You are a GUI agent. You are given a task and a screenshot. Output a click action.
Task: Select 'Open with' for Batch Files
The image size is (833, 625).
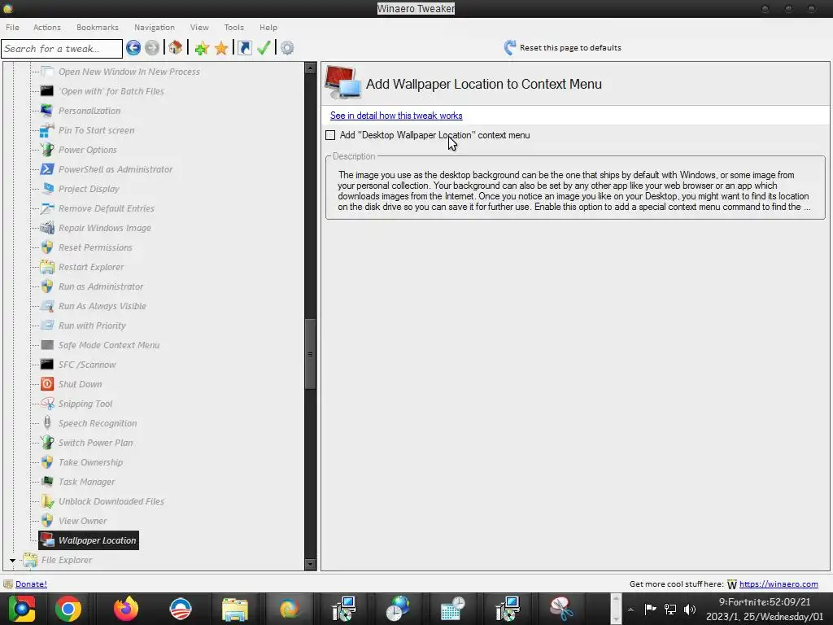click(x=111, y=91)
